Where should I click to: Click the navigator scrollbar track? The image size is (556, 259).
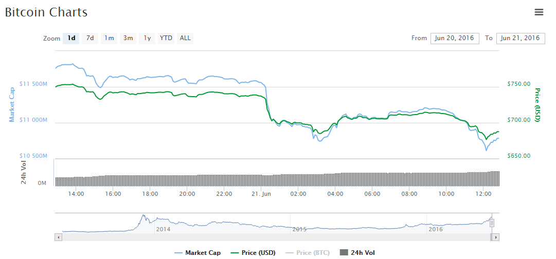point(276,237)
